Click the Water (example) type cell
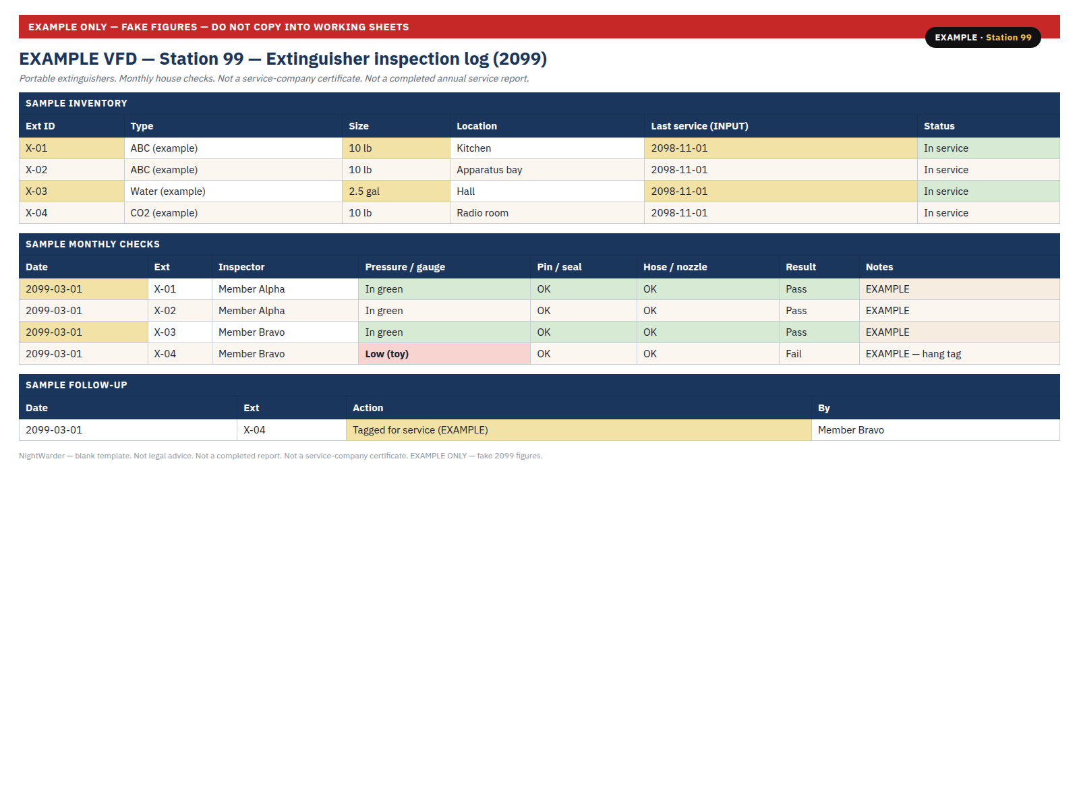Screen dimensions: 1079x809 [233, 191]
